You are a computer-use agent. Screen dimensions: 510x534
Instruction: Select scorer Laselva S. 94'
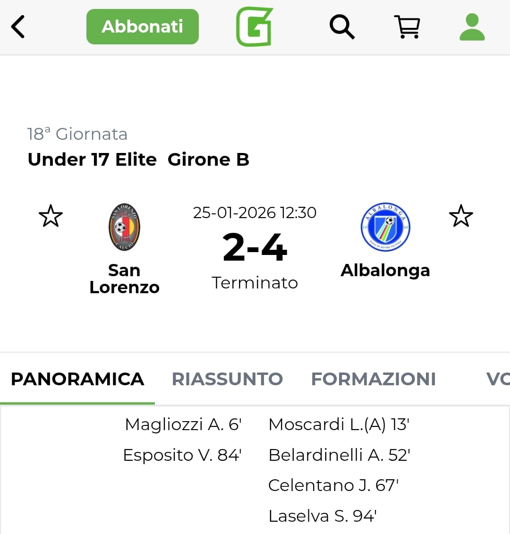[x=323, y=516]
